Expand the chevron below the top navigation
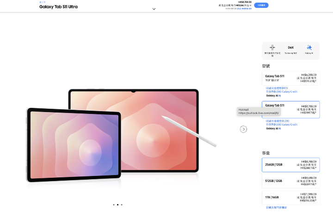The height and width of the screenshot is (213, 333). (154, 9)
